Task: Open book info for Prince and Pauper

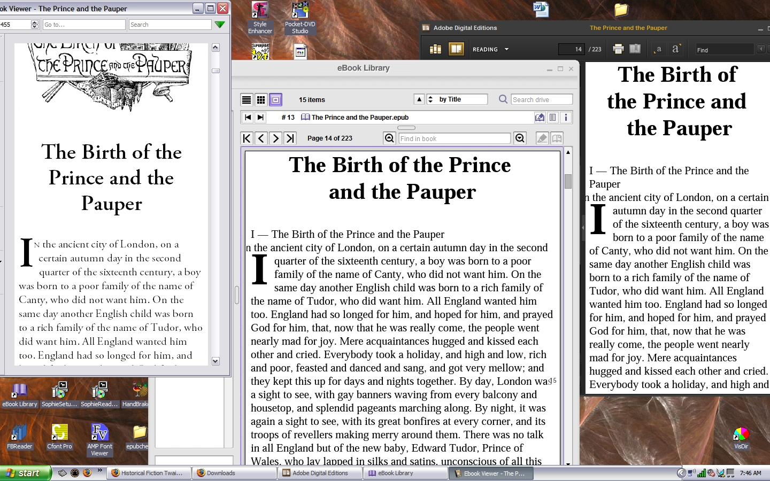Action: coord(566,118)
